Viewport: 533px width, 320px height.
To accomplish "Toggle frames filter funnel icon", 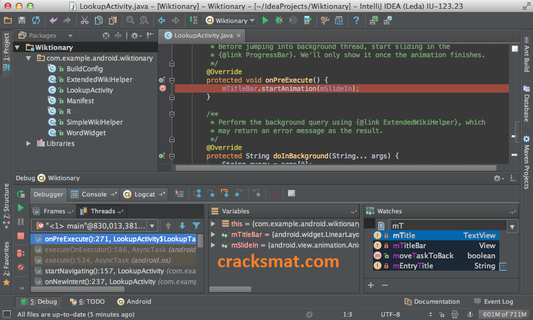I will 196,226.
